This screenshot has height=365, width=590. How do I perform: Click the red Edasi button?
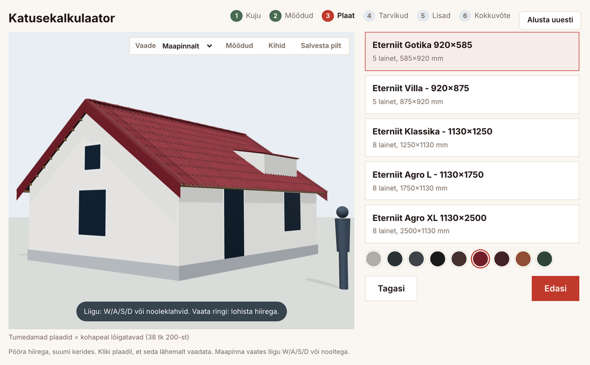click(556, 288)
